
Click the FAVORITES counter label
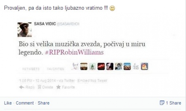pyautogui.click(x=56, y=69)
